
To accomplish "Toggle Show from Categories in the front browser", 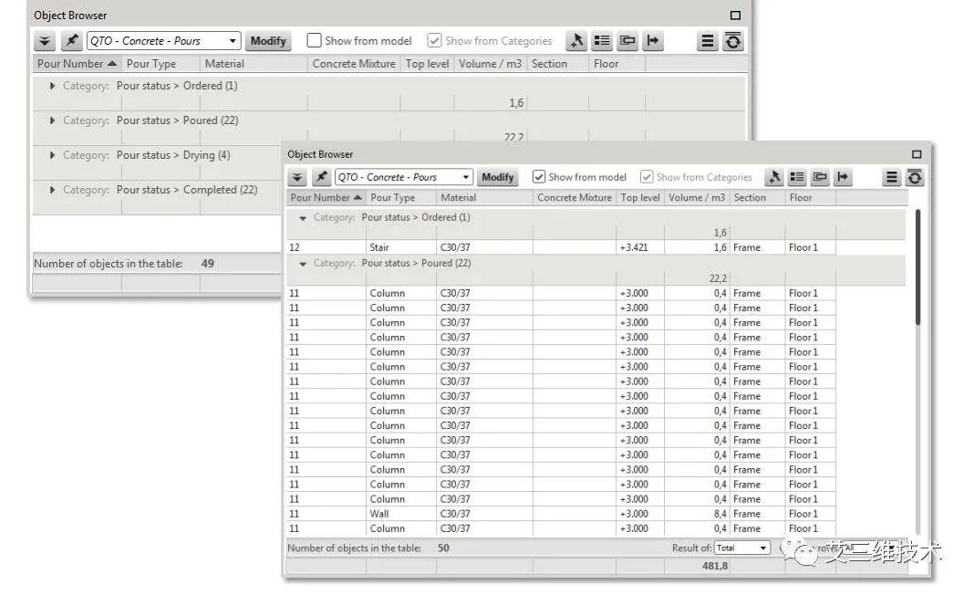I will pyautogui.click(x=647, y=177).
